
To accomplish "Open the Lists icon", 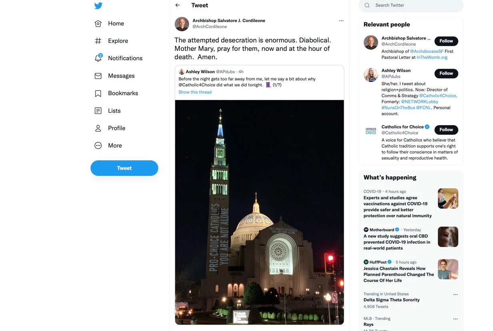I will click(x=98, y=111).
